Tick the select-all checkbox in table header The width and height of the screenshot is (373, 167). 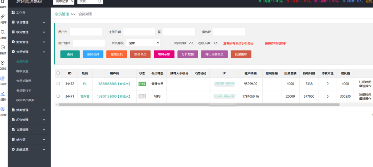(x=58, y=73)
